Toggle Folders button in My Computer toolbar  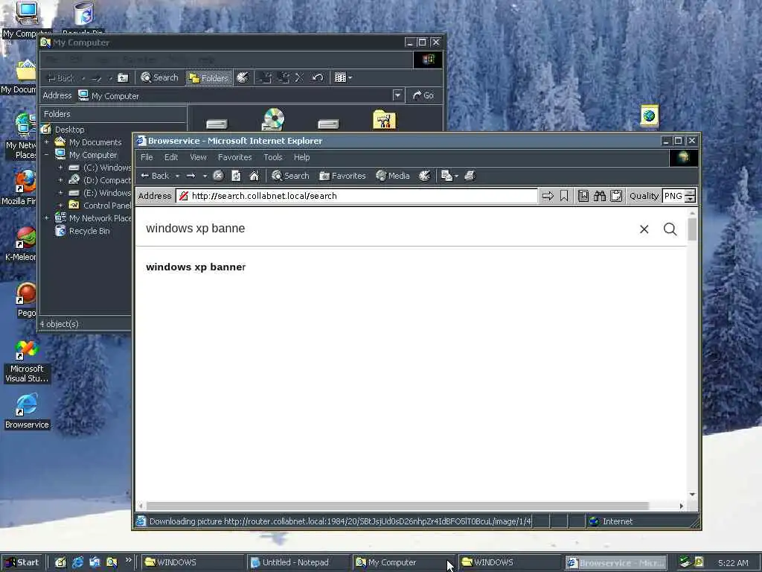209,77
